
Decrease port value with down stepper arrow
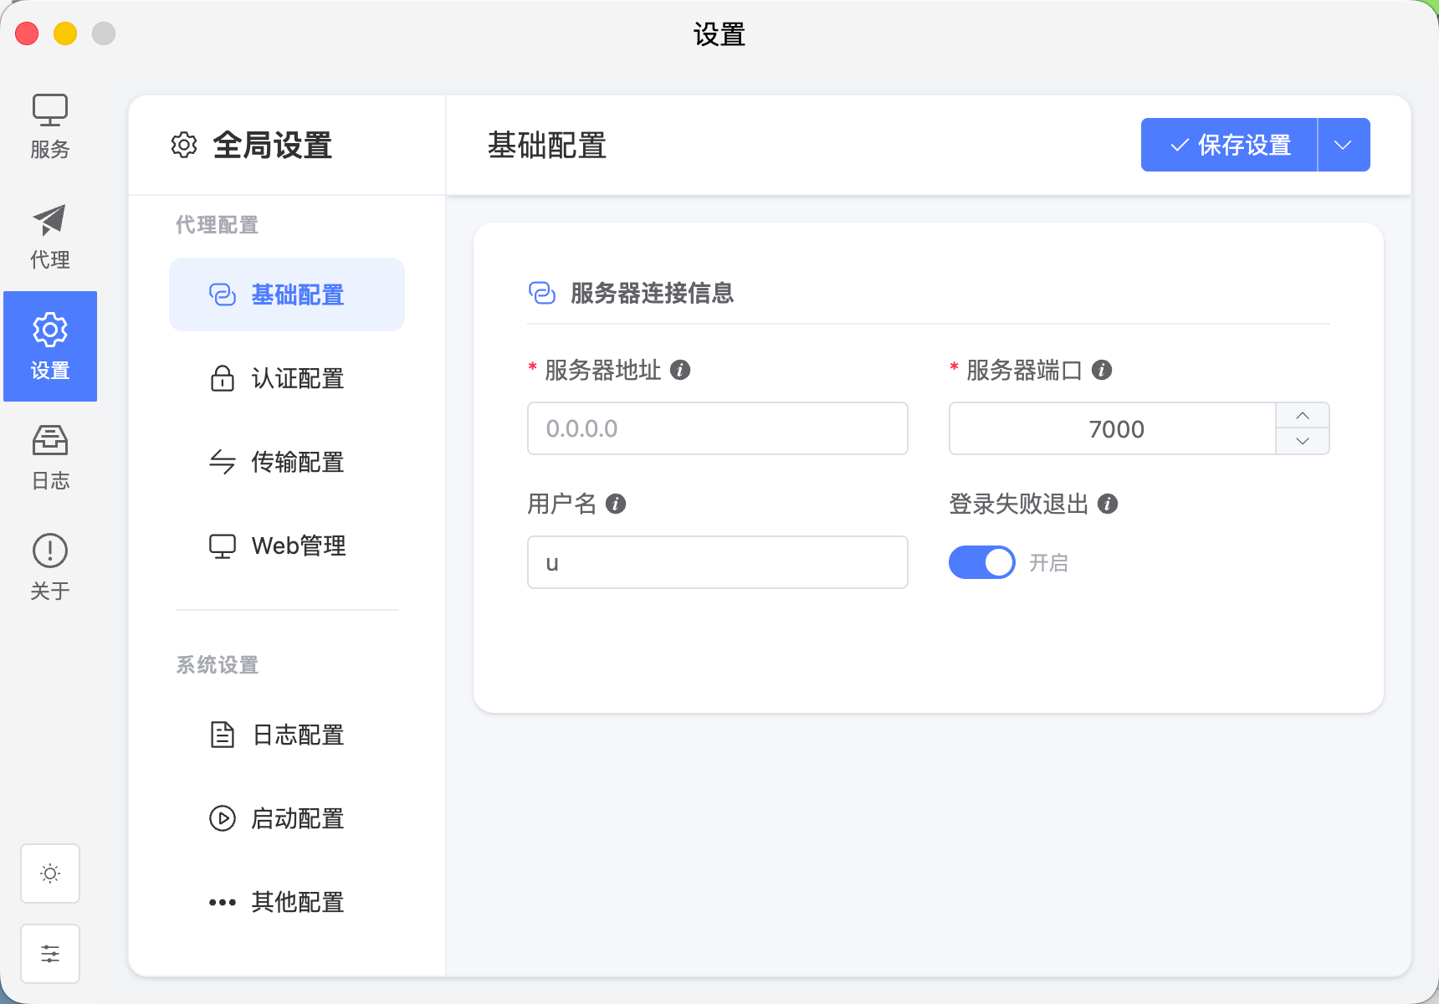pyautogui.click(x=1303, y=443)
